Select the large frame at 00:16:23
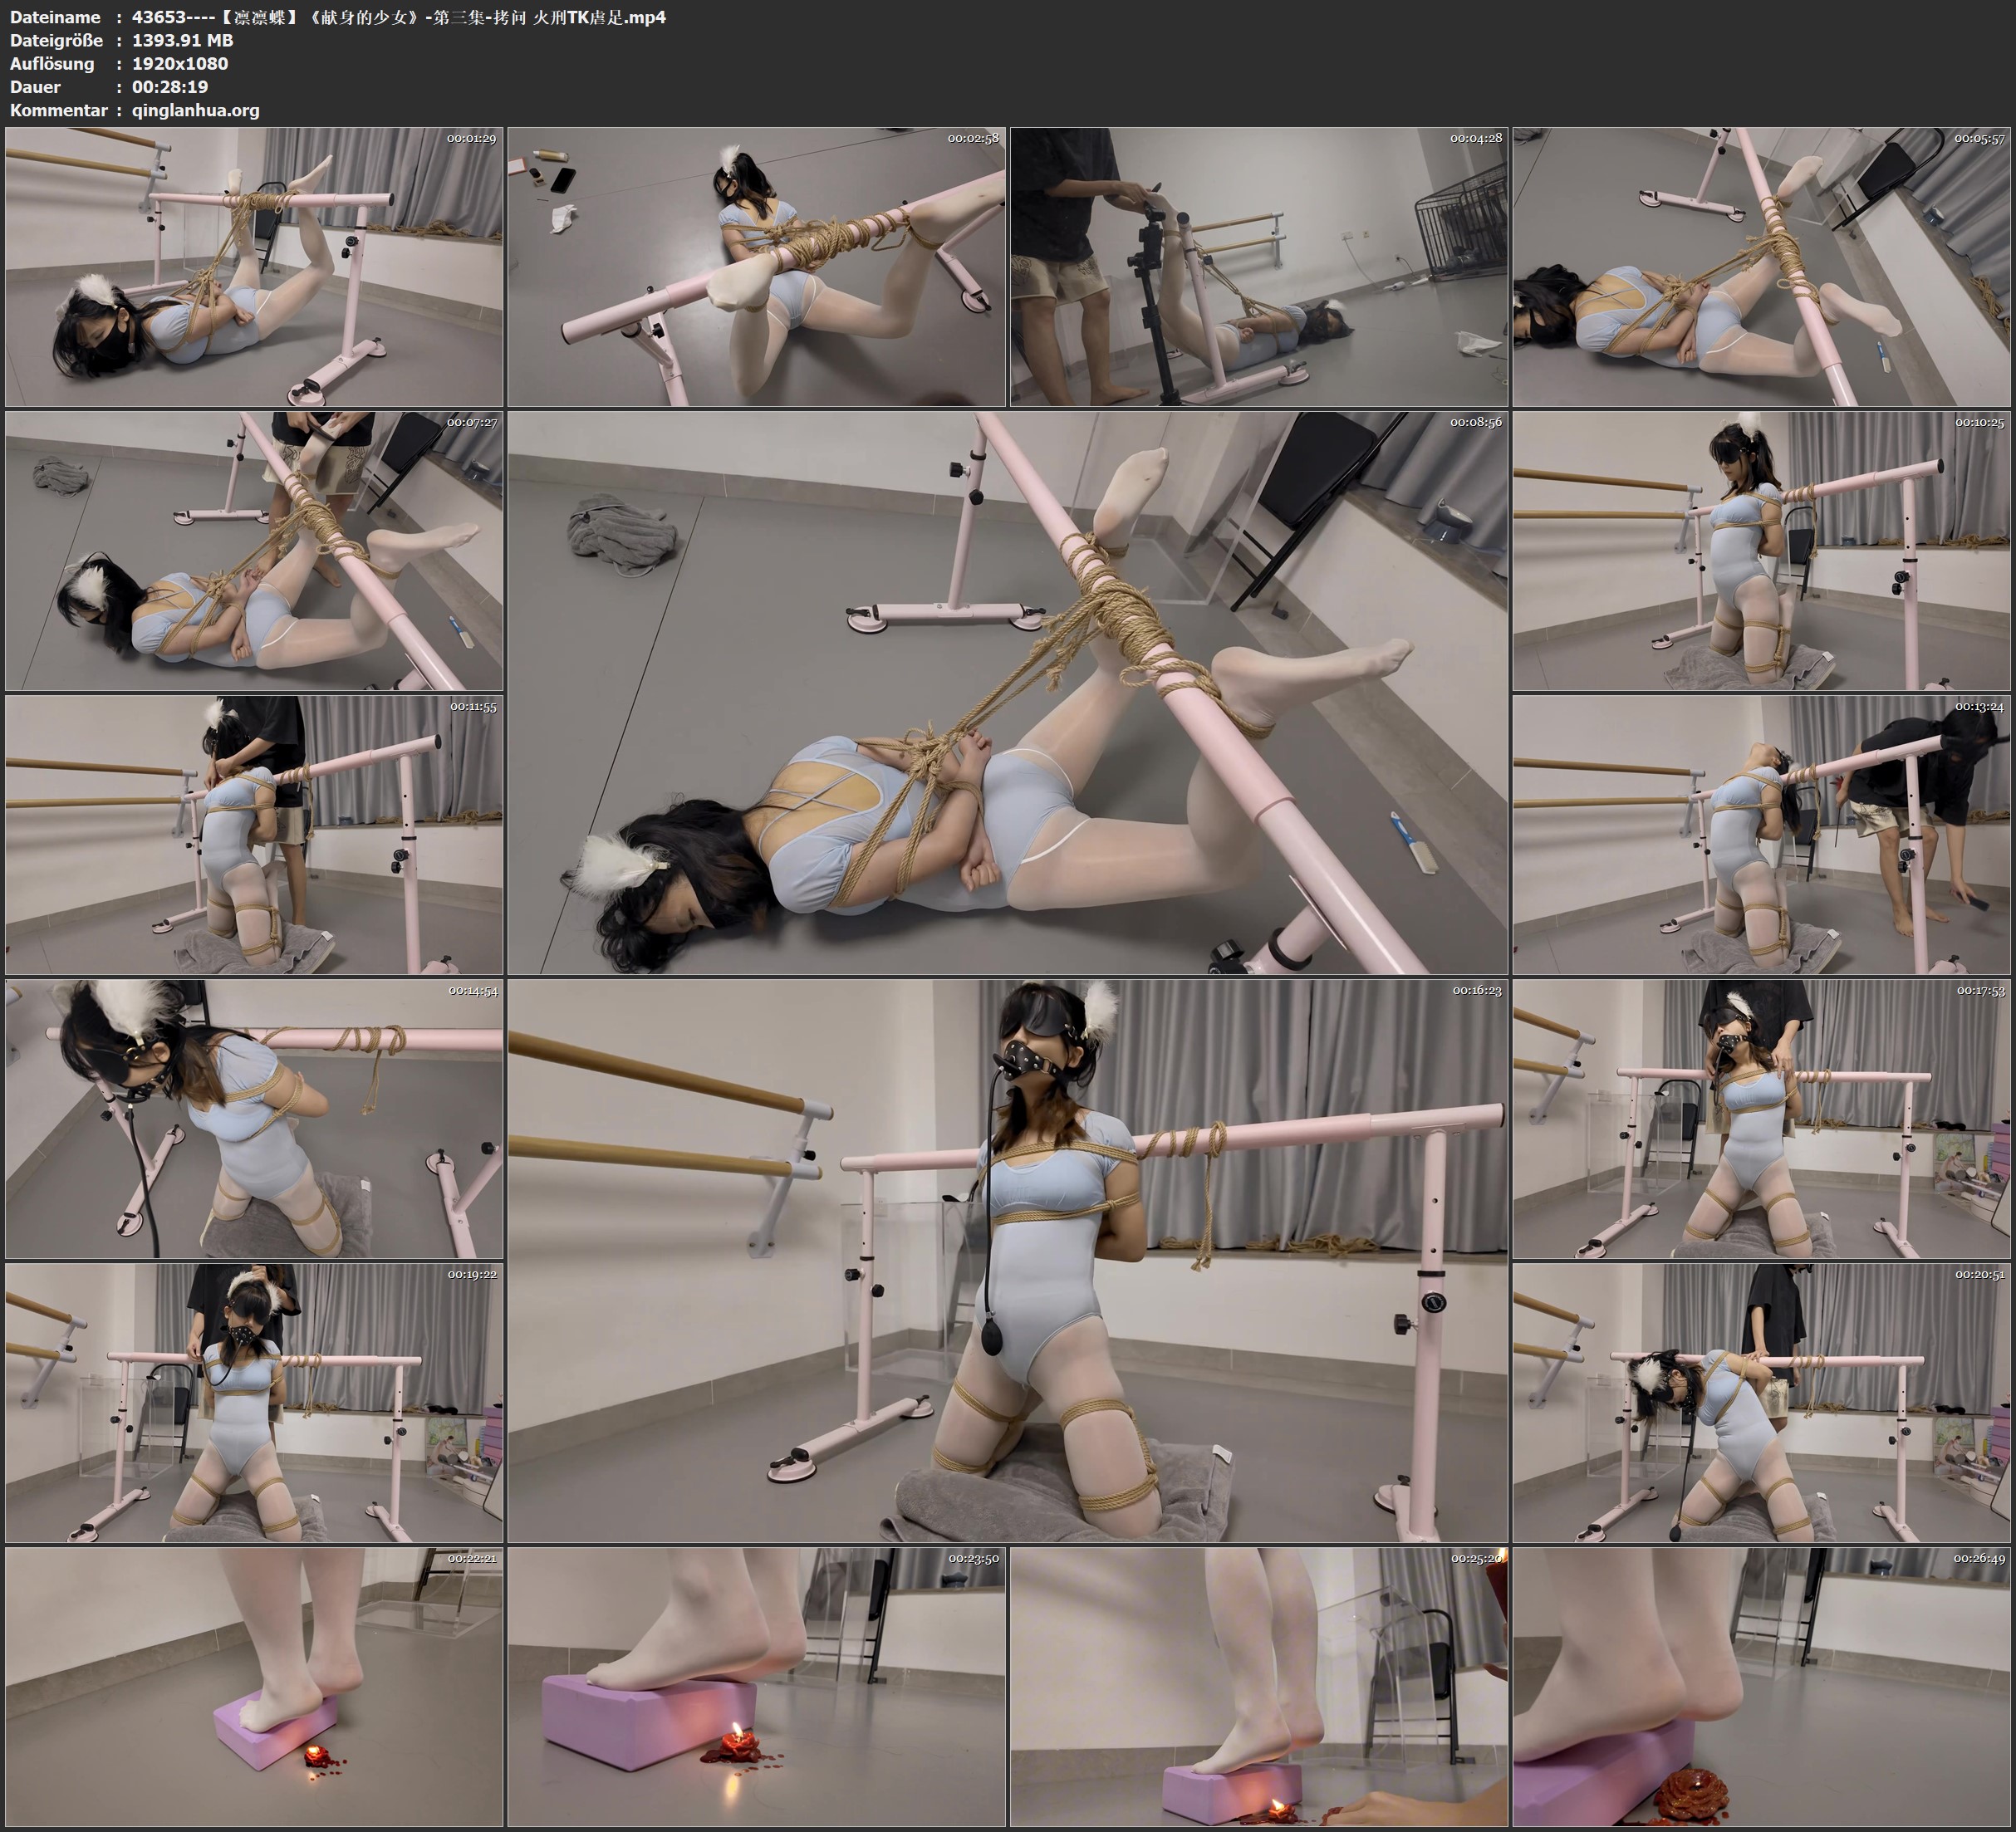The height and width of the screenshot is (1832, 2016). [x=1007, y=1261]
